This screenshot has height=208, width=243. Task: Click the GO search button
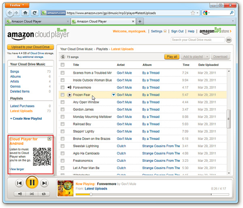228,40
